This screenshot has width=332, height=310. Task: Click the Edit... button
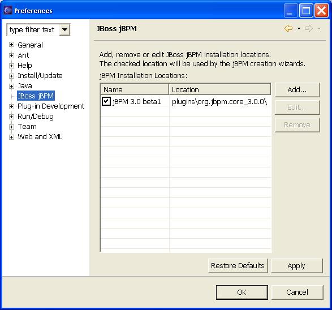297,107
